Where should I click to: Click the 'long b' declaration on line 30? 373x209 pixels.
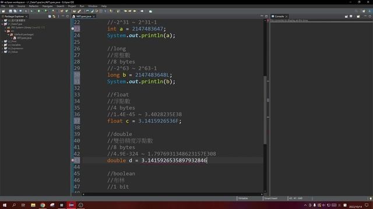139,75
